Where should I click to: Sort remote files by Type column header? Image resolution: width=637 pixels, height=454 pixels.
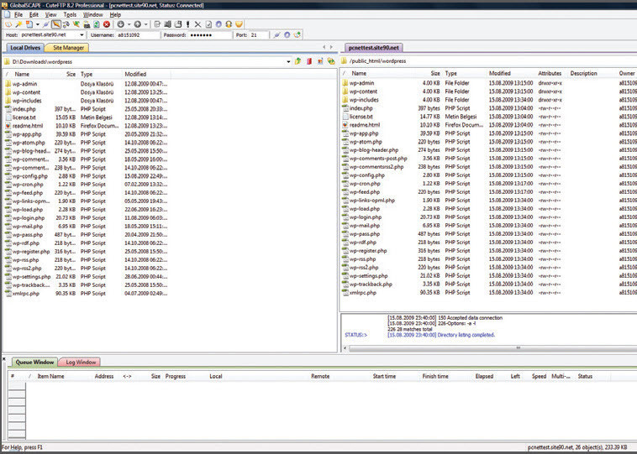pyautogui.click(x=451, y=74)
